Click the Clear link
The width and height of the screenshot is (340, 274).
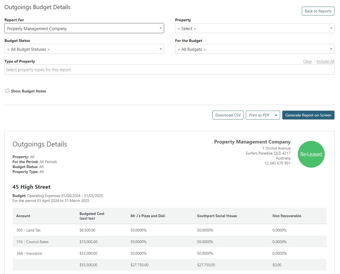click(x=307, y=61)
